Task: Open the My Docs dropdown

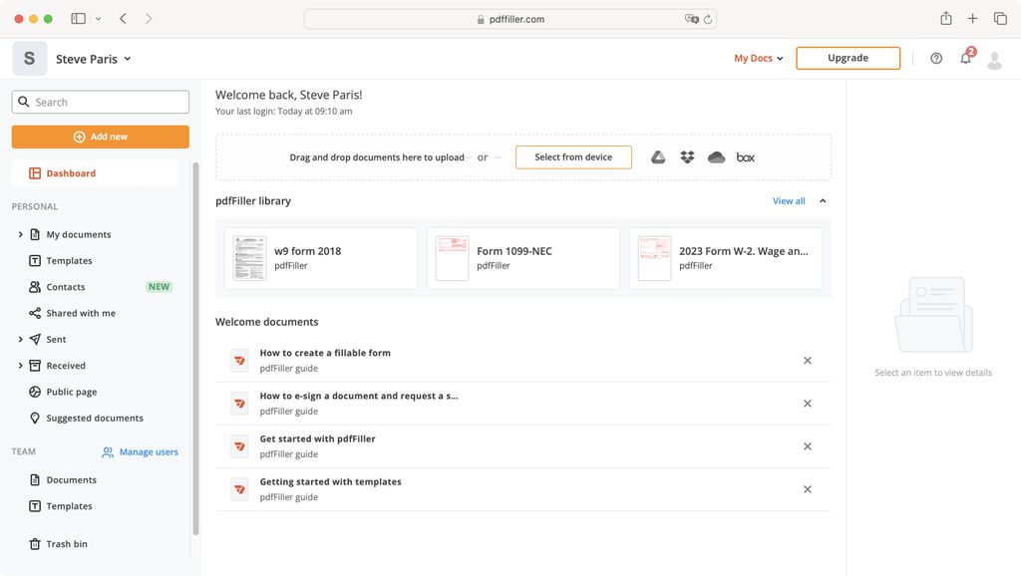Action: tap(758, 58)
